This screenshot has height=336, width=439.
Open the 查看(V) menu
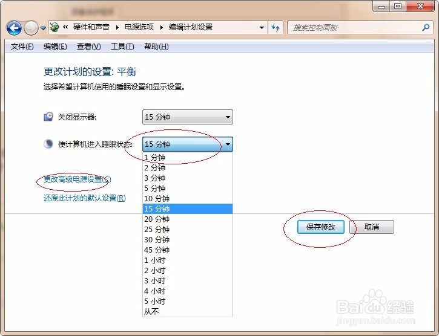[x=89, y=47]
